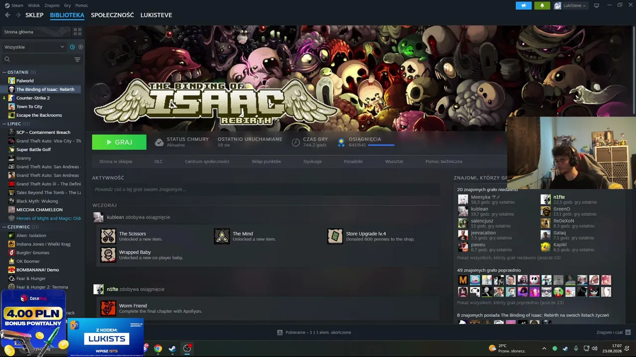Image resolution: width=636 pixels, height=357 pixels.
Task: Open Strona w sklepie link
Action: (115, 162)
